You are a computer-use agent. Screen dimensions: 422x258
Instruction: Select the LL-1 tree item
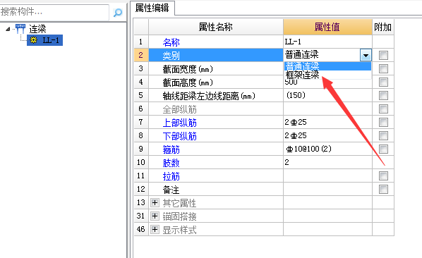coord(44,40)
